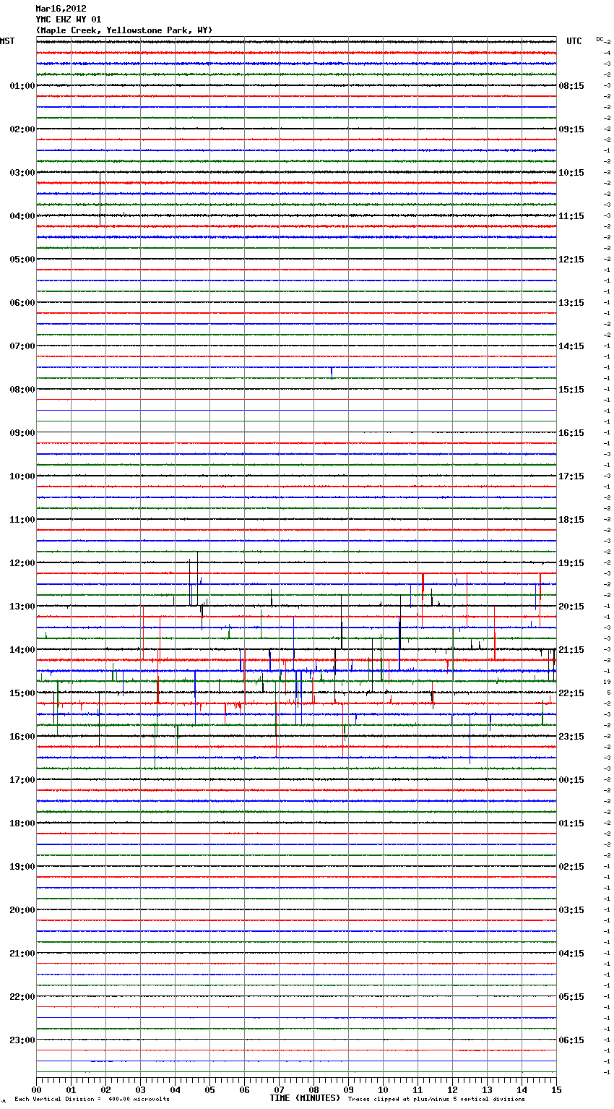Click the DC offset value 19
Viewport: 614px width, 1109px height.
pos(607,682)
